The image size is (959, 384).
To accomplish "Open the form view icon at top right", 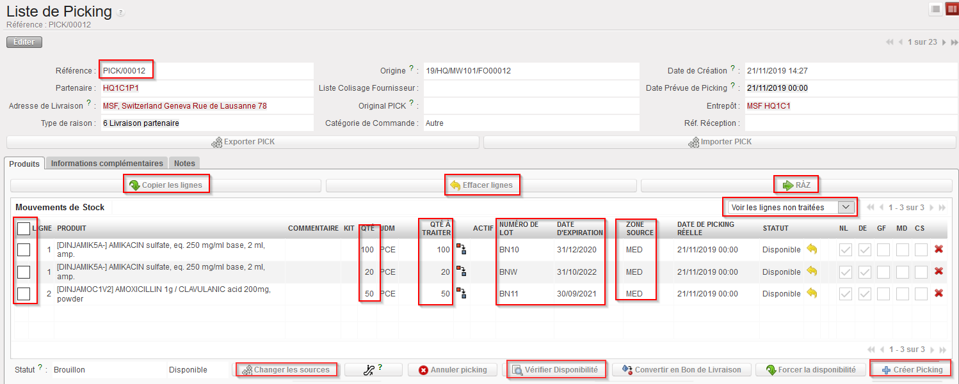I will [x=952, y=9].
